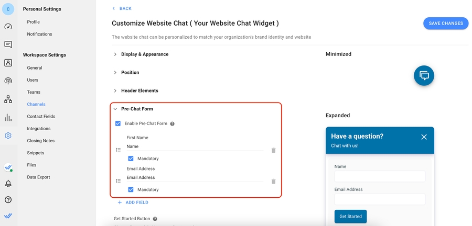Viewport: 472px width, 226px height.
Task: Expand the Position section
Action: (x=115, y=73)
